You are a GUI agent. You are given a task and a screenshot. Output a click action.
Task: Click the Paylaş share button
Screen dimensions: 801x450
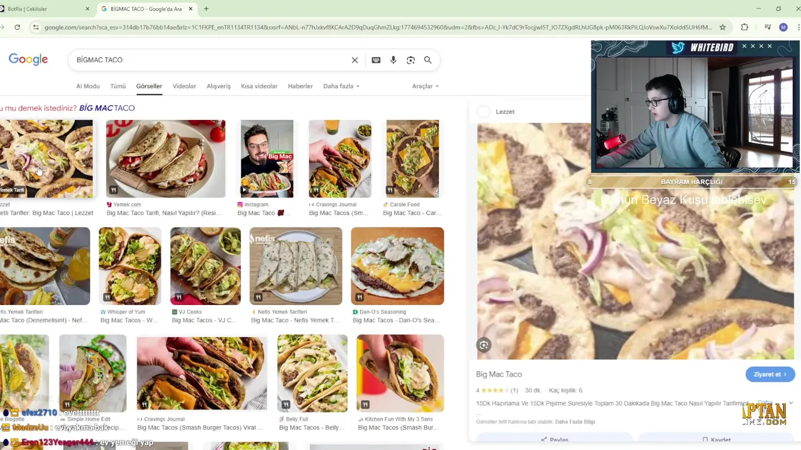554,440
